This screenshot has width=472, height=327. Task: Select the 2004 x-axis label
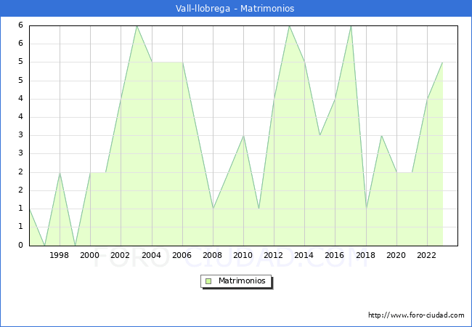(152, 255)
